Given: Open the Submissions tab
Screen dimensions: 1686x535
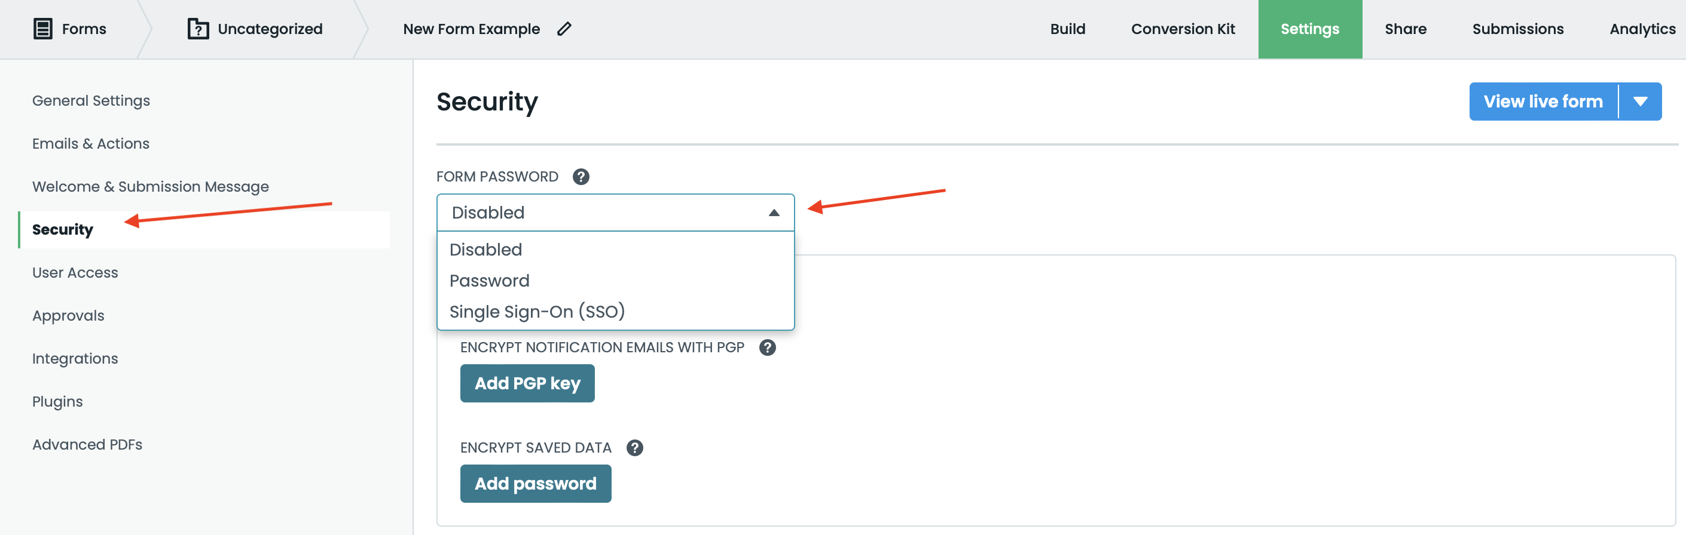Looking at the screenshot, I should click(1517, 29).
